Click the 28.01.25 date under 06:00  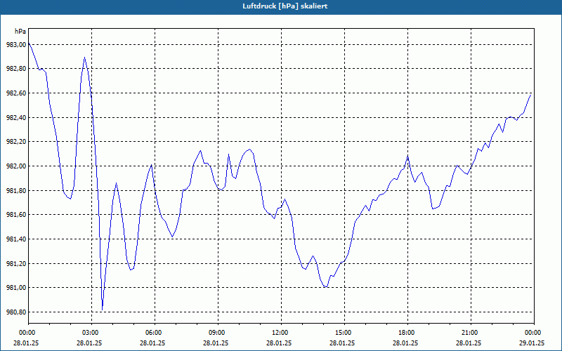tap(152, 343)
